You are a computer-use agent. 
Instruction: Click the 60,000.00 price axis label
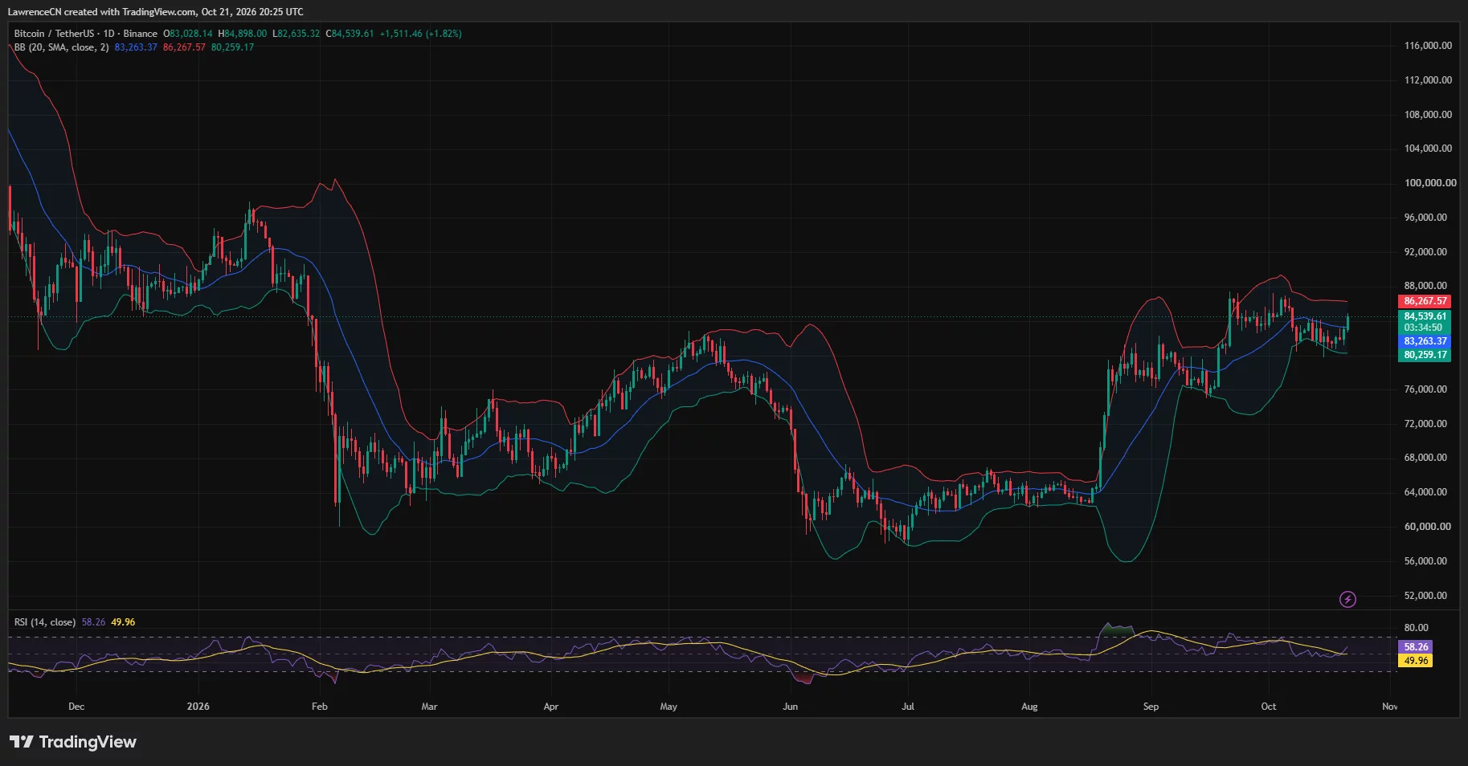pyautogui.click(x=1427, y=527)
